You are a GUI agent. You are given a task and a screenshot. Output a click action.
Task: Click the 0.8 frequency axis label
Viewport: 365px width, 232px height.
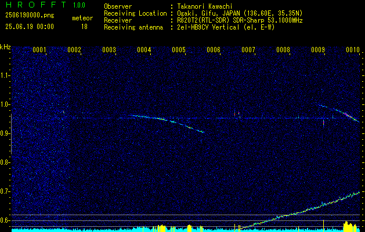5,162
